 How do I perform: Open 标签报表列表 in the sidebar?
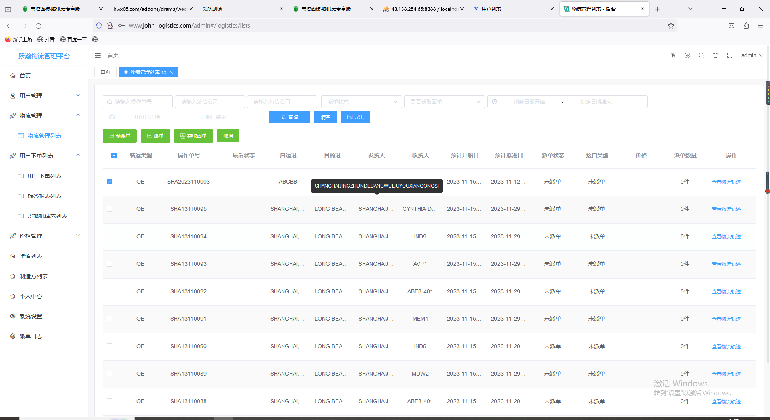click(44, 196)
